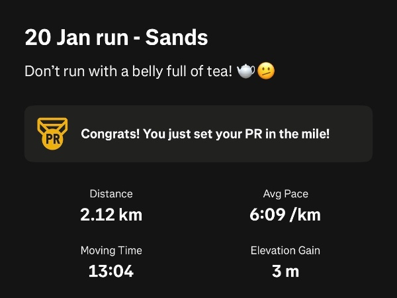Click the Distance label
The image size is (397, 298).
pos(111,194)
